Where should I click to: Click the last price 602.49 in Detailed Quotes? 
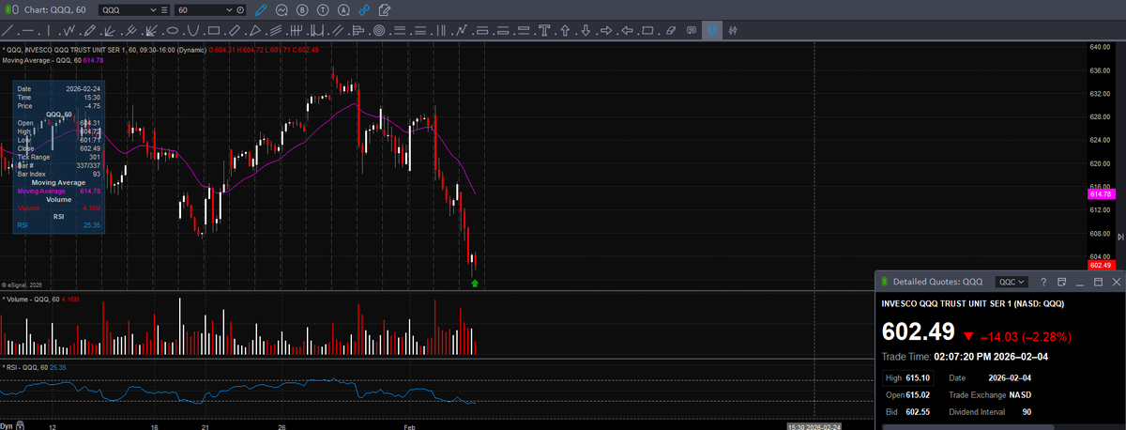918,331
